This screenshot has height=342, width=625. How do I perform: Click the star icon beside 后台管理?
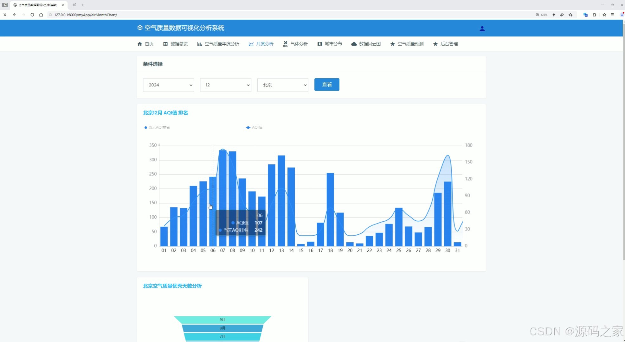[x=435, y=44]
